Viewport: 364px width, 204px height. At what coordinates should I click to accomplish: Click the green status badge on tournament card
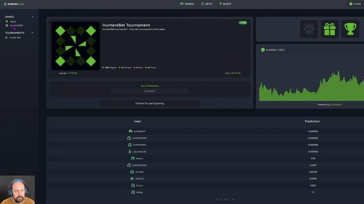tap(243, 23)
